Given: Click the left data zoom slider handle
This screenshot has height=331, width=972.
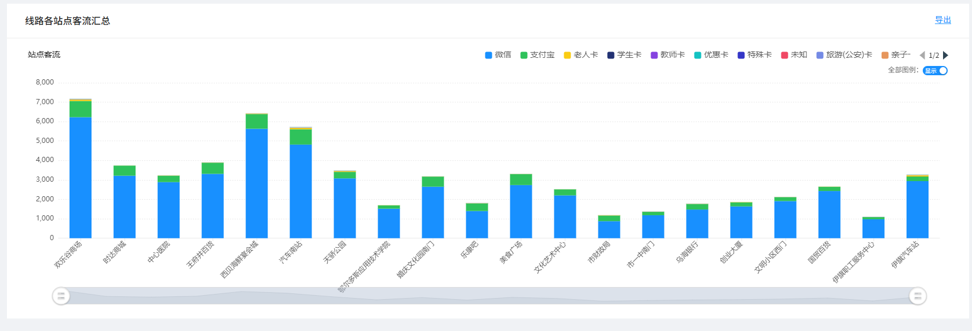Looking at the screenshot, I should tap(61, 296).
